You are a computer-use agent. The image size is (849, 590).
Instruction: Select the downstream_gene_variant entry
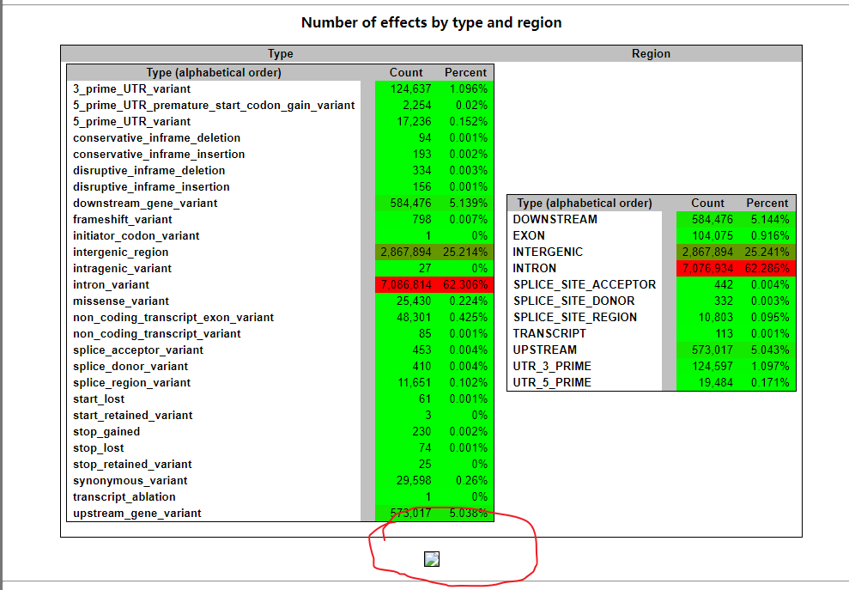[x=143, y=203]
